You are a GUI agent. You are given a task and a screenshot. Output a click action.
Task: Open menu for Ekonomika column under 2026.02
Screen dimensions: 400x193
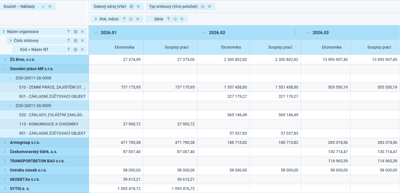tap(245, 47)
